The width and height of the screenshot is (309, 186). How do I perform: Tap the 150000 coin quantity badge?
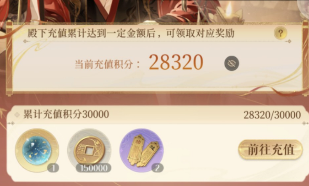pyautogui.click(x=93, y=168)
